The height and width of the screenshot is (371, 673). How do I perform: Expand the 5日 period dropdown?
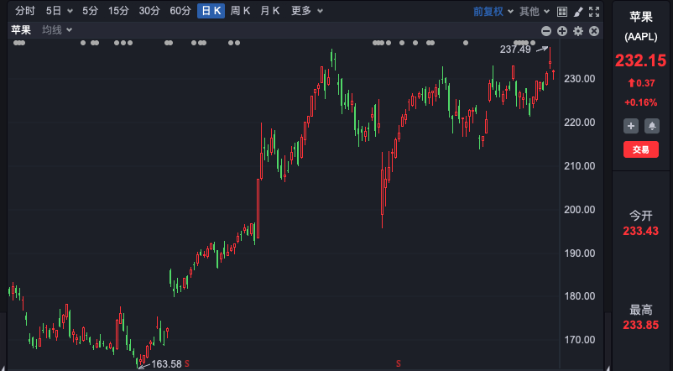(59, 11)
